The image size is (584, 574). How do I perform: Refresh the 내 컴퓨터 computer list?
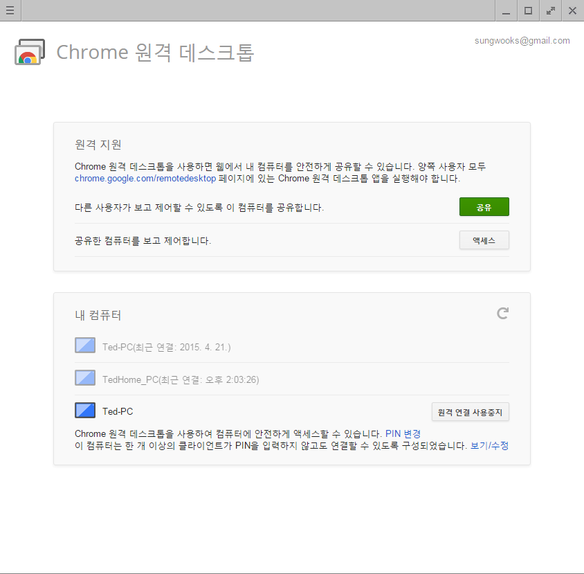(x=502, y=314)
